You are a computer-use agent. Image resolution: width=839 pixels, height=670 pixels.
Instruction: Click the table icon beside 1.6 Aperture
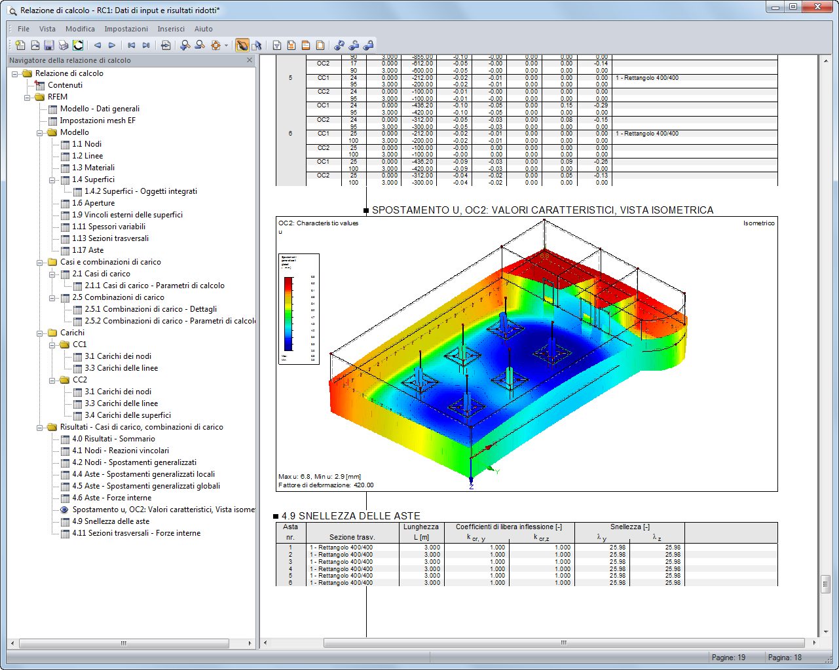tap(65, 203)
